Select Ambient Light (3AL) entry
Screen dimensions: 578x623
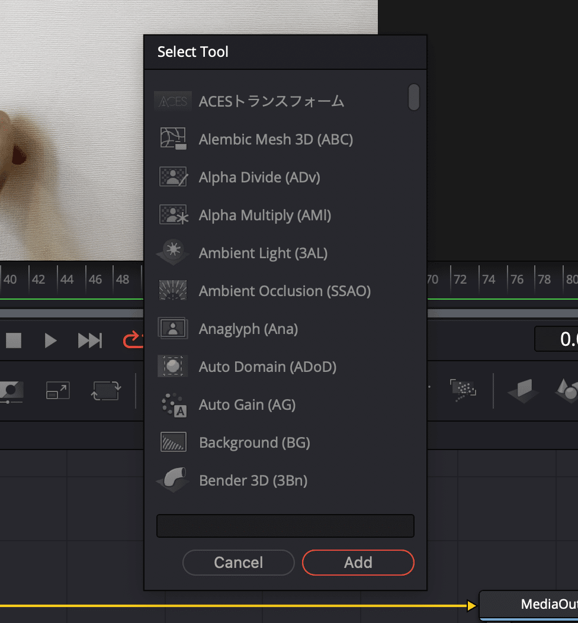point(263,253)
